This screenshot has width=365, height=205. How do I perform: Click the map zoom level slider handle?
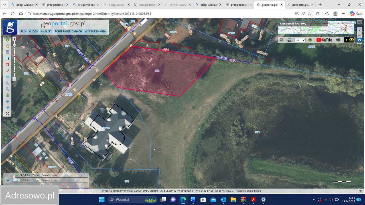tap(14, 45)
